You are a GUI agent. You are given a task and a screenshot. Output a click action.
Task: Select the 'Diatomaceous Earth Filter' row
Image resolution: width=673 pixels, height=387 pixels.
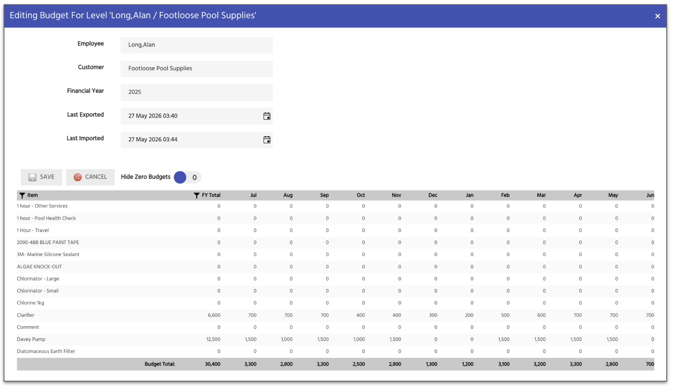tap(336, 352)
